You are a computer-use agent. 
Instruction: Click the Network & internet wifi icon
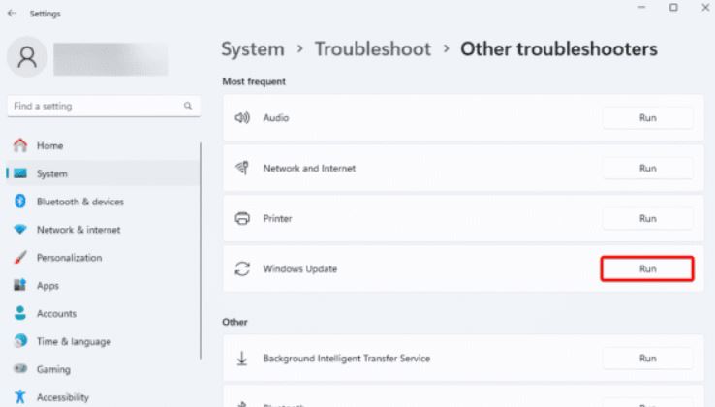pyautogui.click(x=20, y=229)
